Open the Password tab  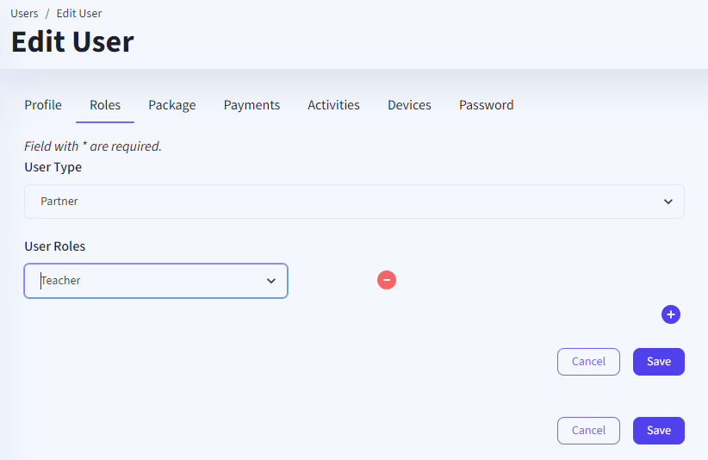click(486, 105)
